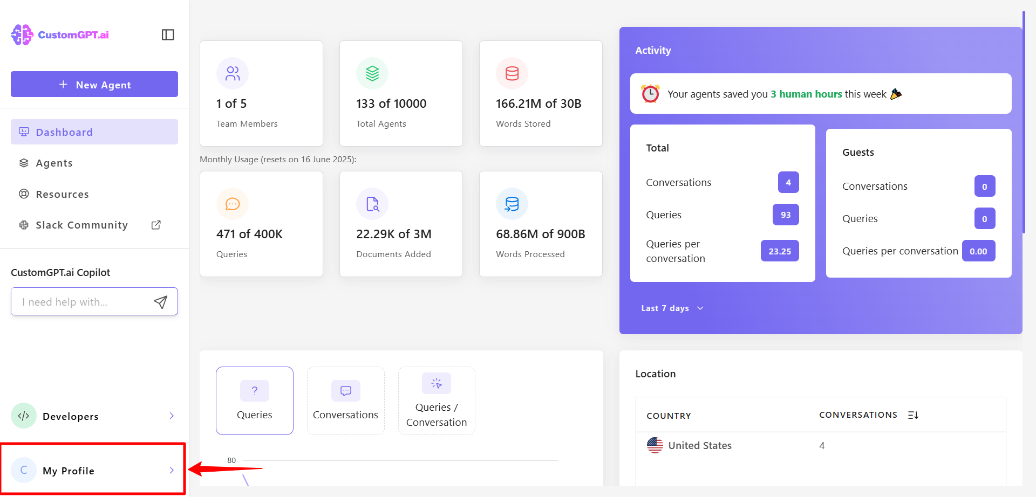1036x497 pixels.
Task: Sort by the CONVERSATIONS column header
Action: [858, 415]
